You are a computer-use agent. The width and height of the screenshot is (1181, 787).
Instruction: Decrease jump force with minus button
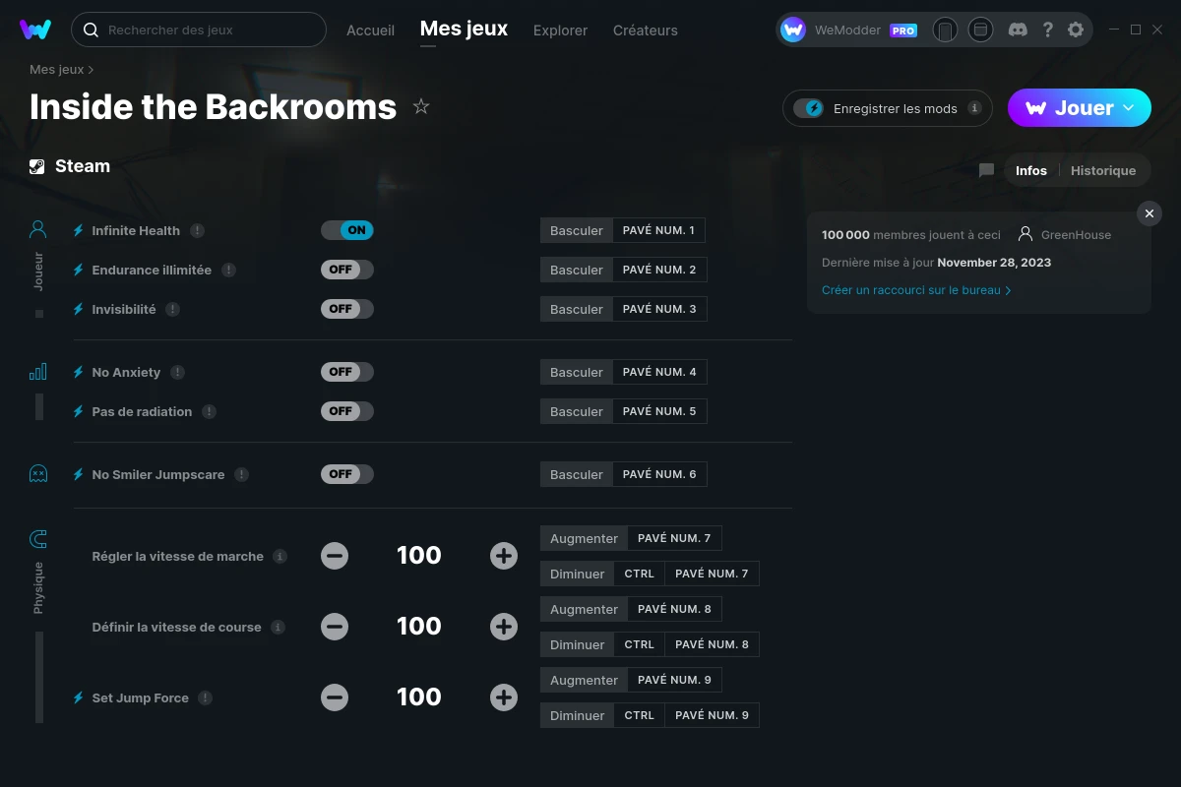(335, 697)
